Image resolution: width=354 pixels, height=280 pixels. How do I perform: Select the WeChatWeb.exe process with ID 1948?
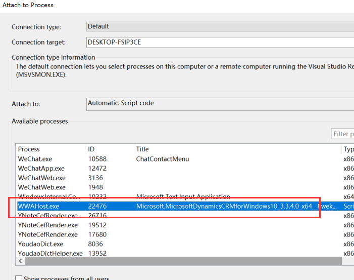pos(42,187)
